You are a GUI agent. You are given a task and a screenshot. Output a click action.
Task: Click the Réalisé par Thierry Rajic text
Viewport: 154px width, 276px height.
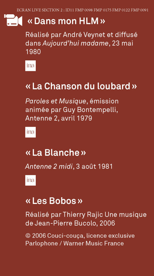tap(65, 215)
